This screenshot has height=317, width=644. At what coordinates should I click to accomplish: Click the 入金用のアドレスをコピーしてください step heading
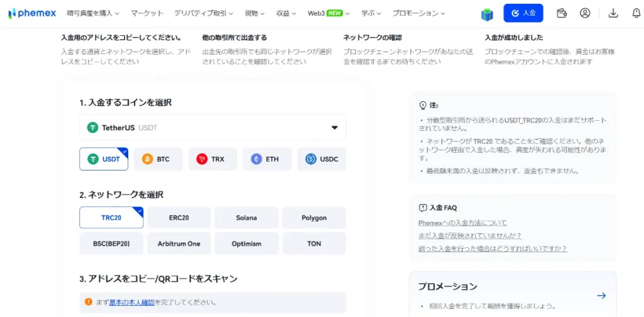pyautogui.click(x=121, y=37)
